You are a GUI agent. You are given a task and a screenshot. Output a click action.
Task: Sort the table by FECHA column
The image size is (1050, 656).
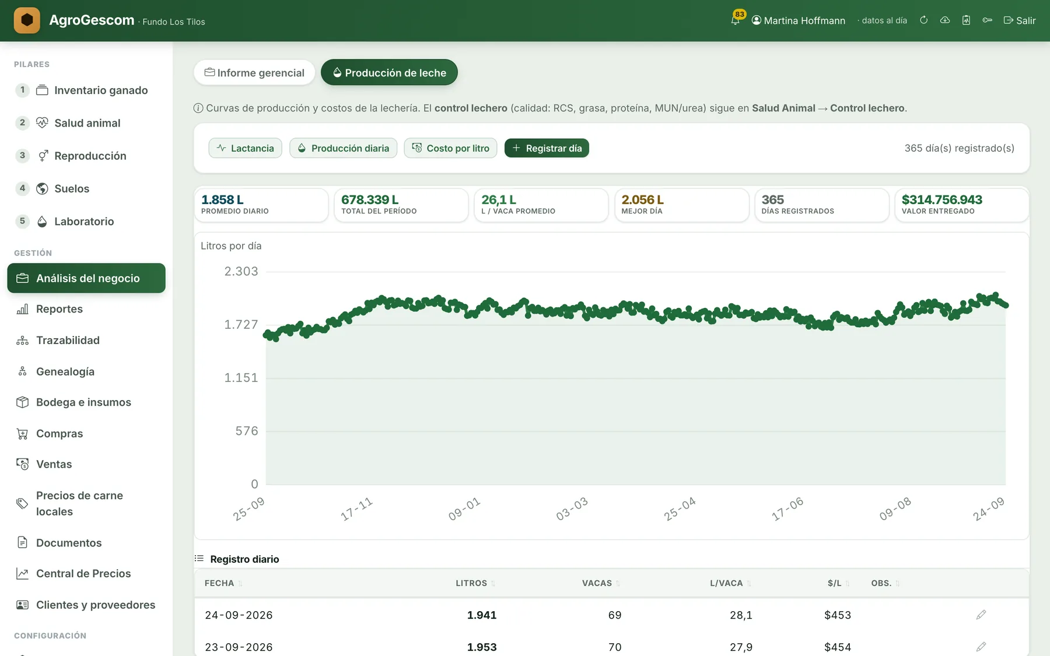pyautogui.click(x=223, y=583)
